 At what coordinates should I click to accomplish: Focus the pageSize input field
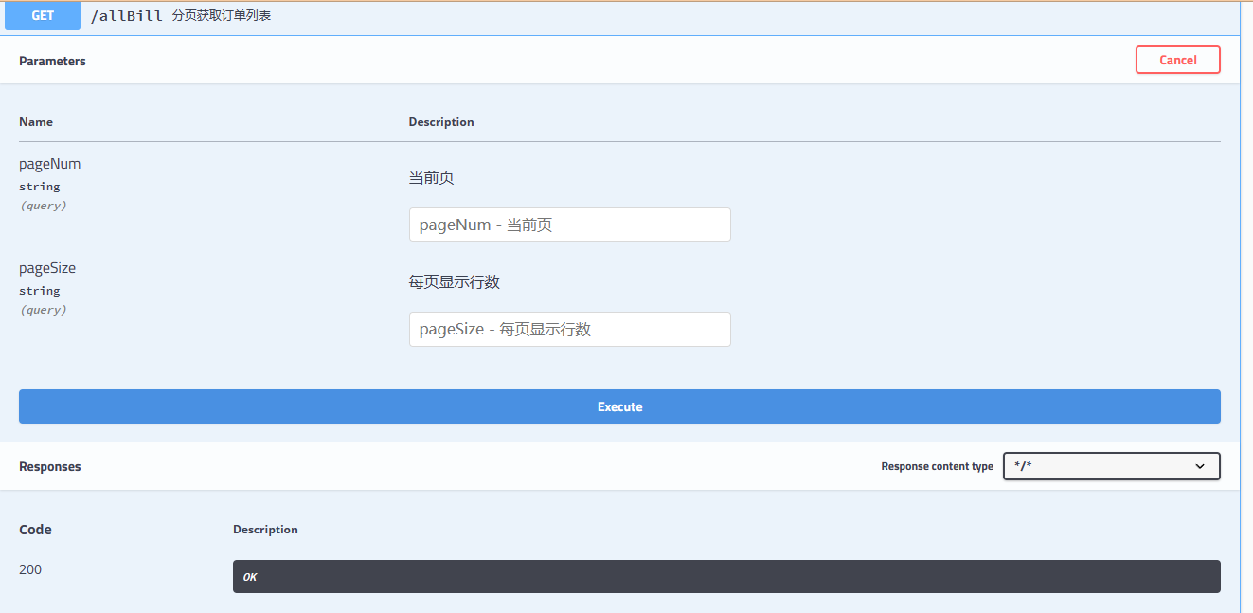(x=570, y=329)
